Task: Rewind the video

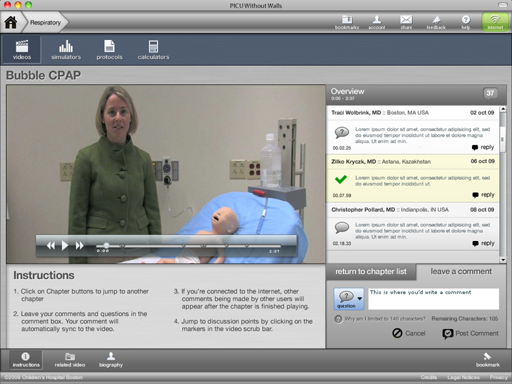Action: (x=51, y=245)
